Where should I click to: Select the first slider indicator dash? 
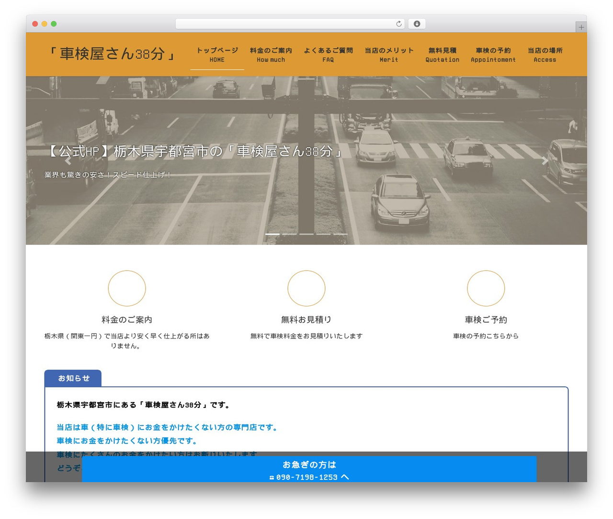[272, 234]
